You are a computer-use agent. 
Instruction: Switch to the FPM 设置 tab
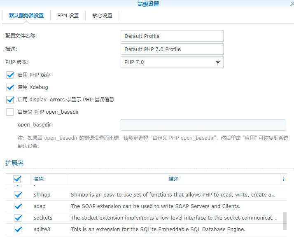pos(68,16)
